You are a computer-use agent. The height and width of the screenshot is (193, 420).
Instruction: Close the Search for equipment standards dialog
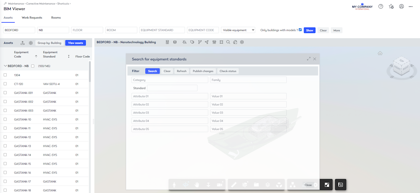(x=315, y=59)
